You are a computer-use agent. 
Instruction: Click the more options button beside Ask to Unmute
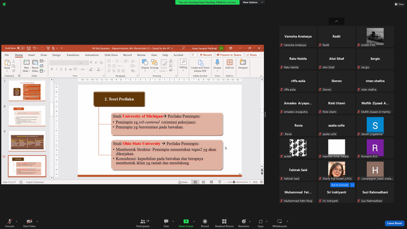click(x=352, y=185)
